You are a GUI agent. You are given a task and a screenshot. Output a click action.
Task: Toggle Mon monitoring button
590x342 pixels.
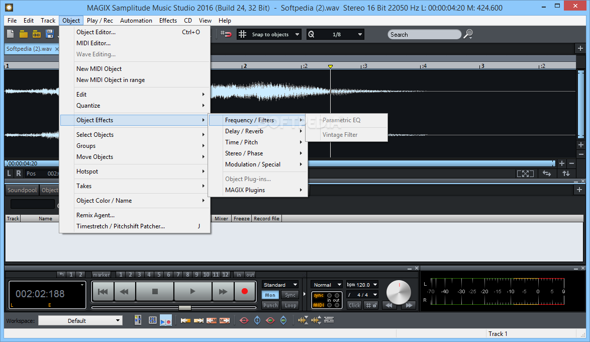point(270,295)
